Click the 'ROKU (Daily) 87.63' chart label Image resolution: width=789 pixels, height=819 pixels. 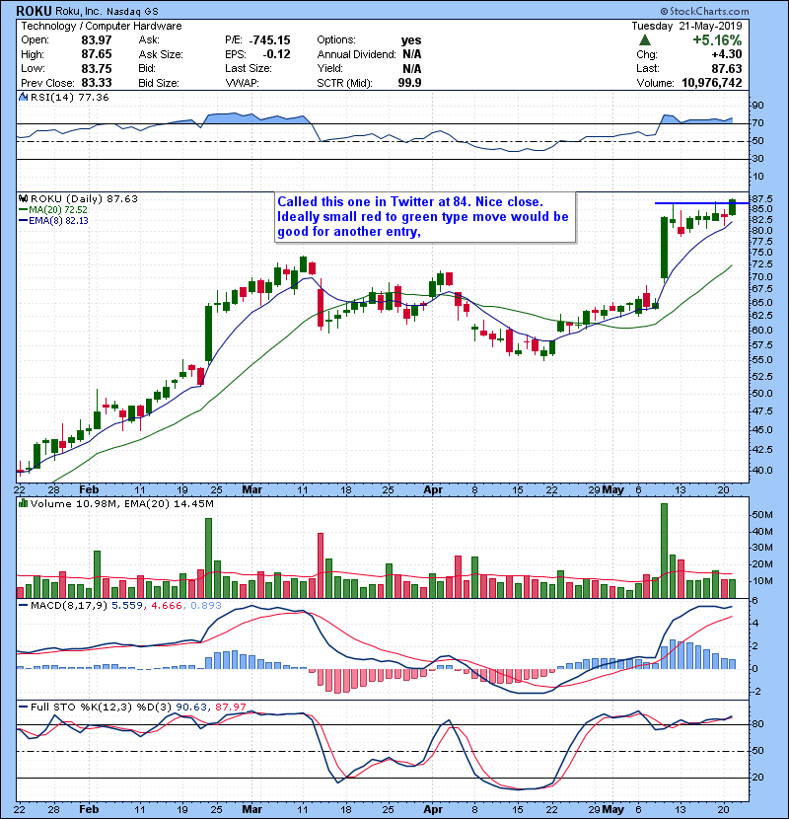[x=84, y=199]
